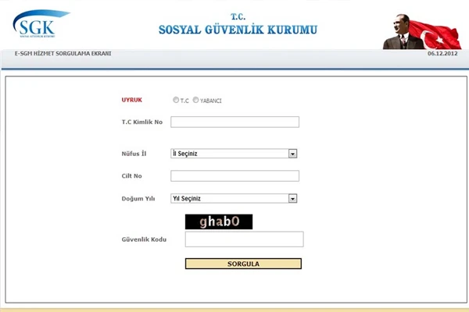Open the Doğum Yılı dropdown arrow
Viewport: 469px width, 312px height.
coord(292,199)
